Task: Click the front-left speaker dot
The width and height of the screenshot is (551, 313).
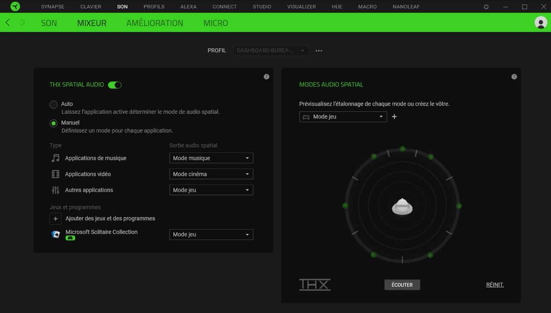Action: pyautogui.click(x=374, y=156)
